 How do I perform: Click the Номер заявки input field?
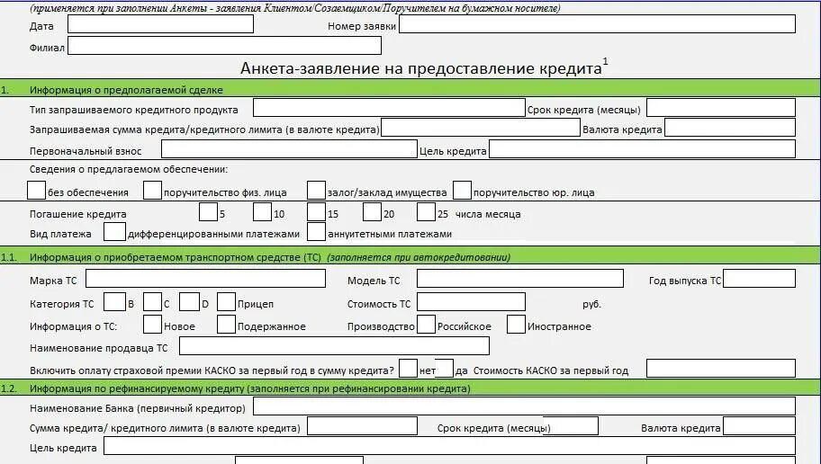click(x=597, y=24)
